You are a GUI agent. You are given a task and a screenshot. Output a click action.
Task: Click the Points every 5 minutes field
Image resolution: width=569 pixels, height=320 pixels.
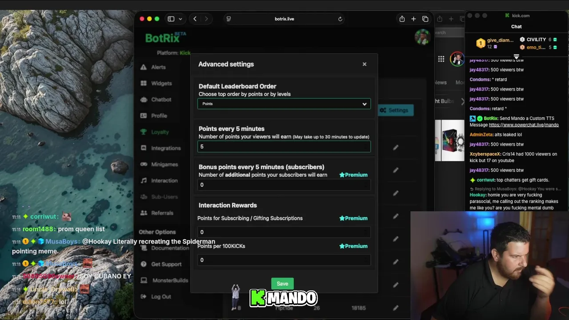(284, 147)
